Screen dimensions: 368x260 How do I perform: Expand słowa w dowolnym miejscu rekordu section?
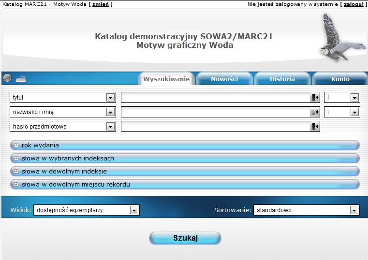point(75,184)
